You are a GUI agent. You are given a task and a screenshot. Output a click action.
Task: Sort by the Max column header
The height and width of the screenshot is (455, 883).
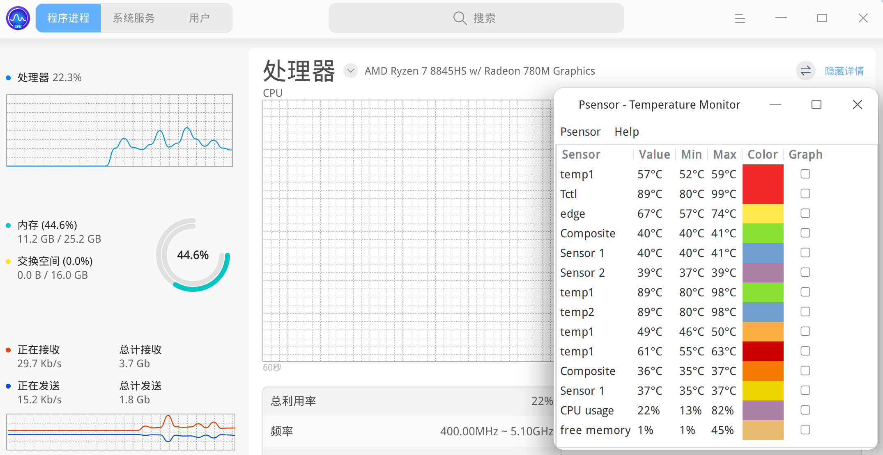pos(725,155)
